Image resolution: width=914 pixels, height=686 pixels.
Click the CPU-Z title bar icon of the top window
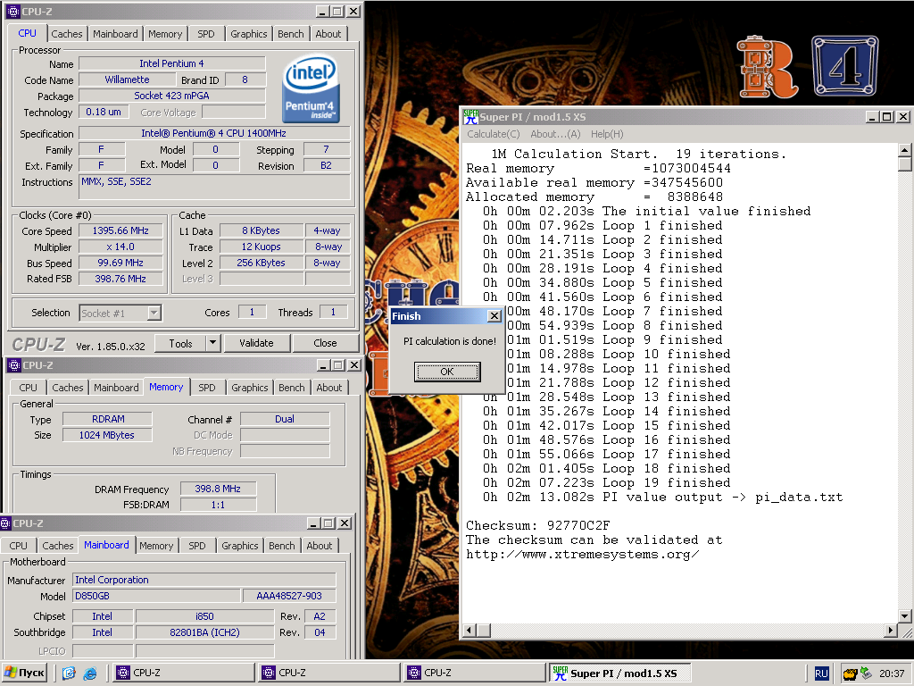click(x=13, y=11)
